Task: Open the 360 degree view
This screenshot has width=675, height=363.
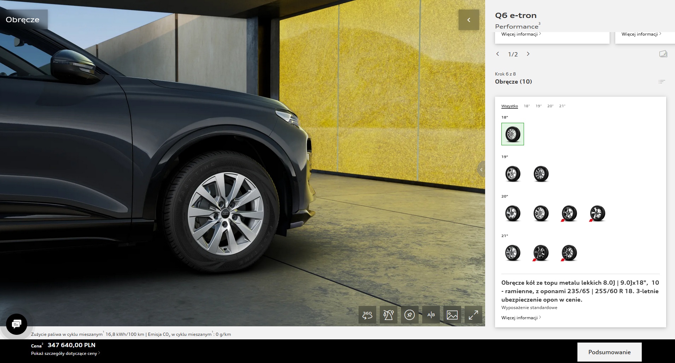Action: 367,315
